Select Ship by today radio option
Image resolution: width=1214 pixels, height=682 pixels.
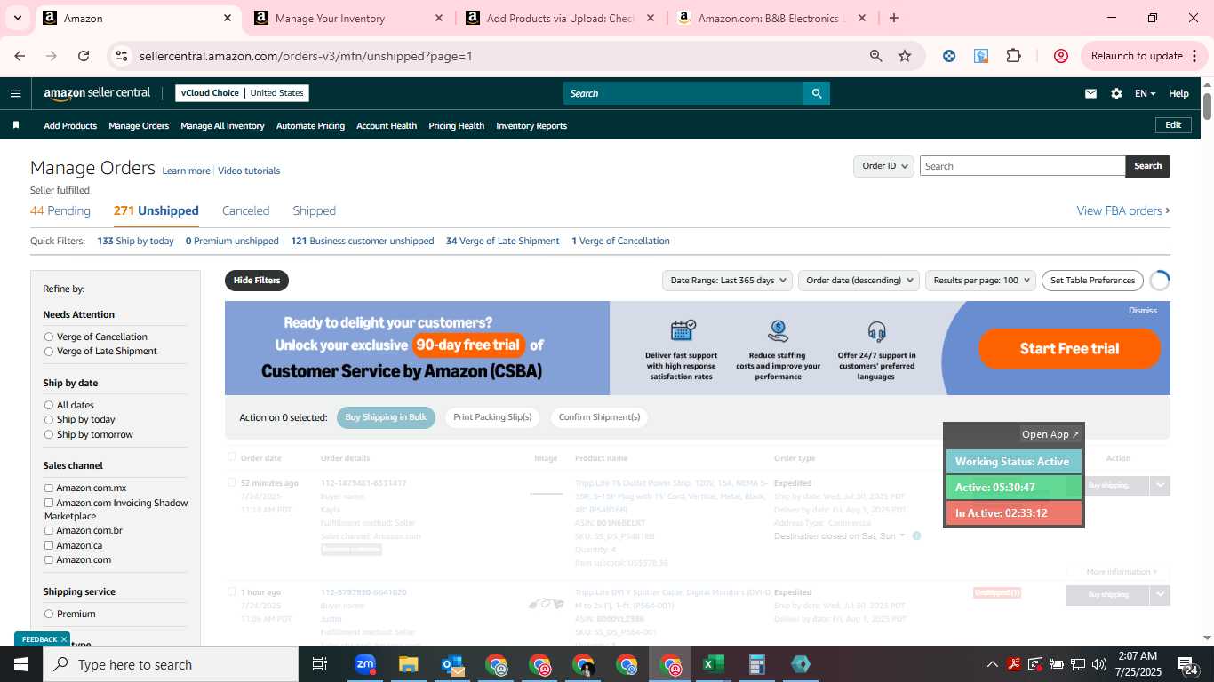coord(49,419)
